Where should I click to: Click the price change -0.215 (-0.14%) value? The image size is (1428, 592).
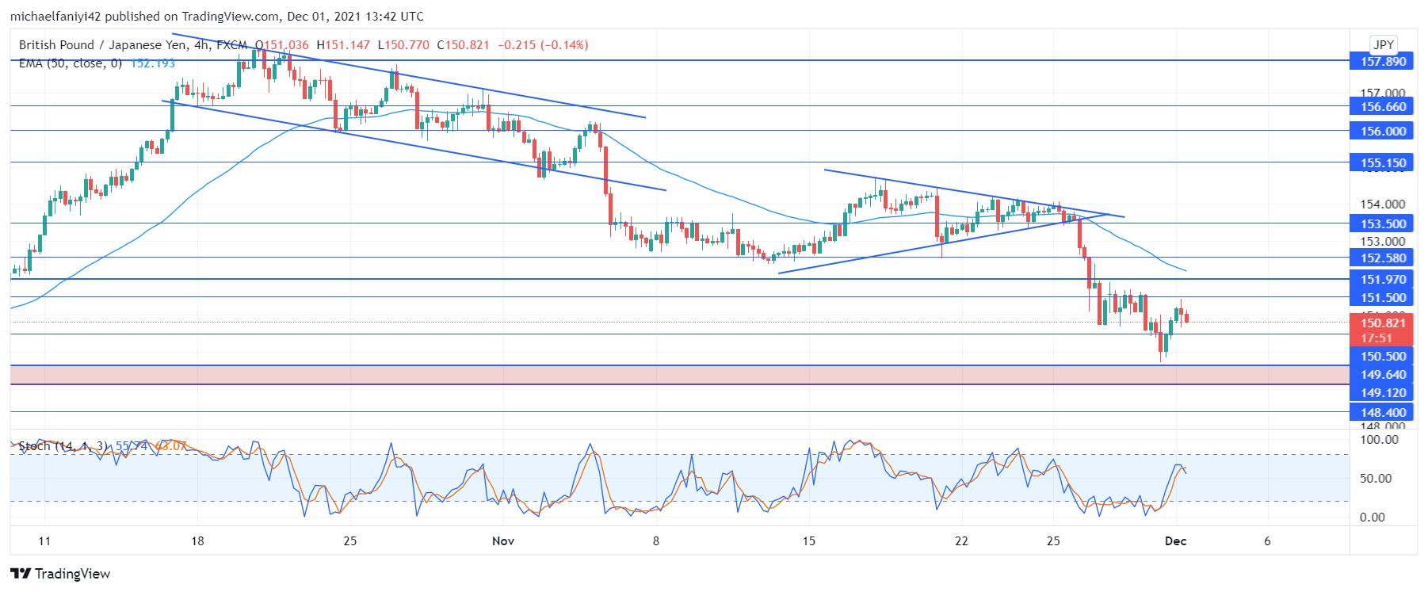tap(543, 45)
